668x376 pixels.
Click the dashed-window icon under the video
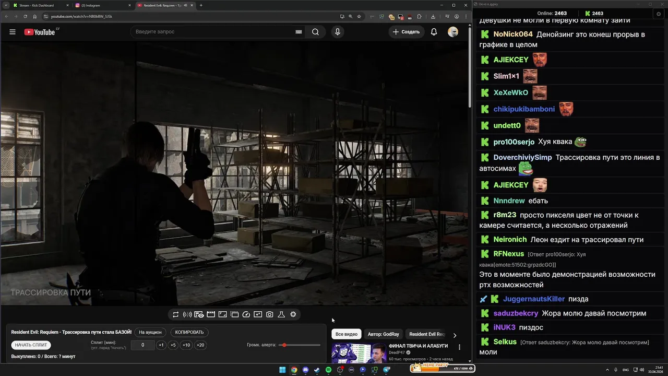(234, 314)
